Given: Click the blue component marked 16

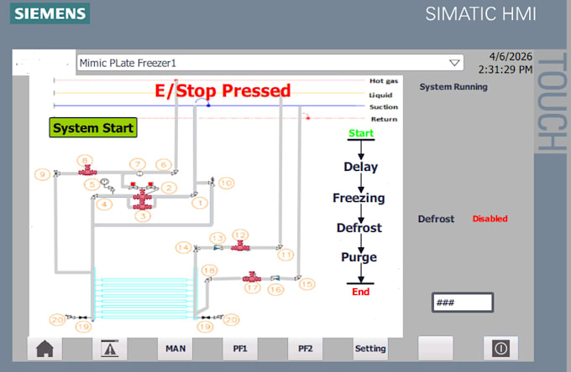Looking at the screenshot, I should coord(275,278).
